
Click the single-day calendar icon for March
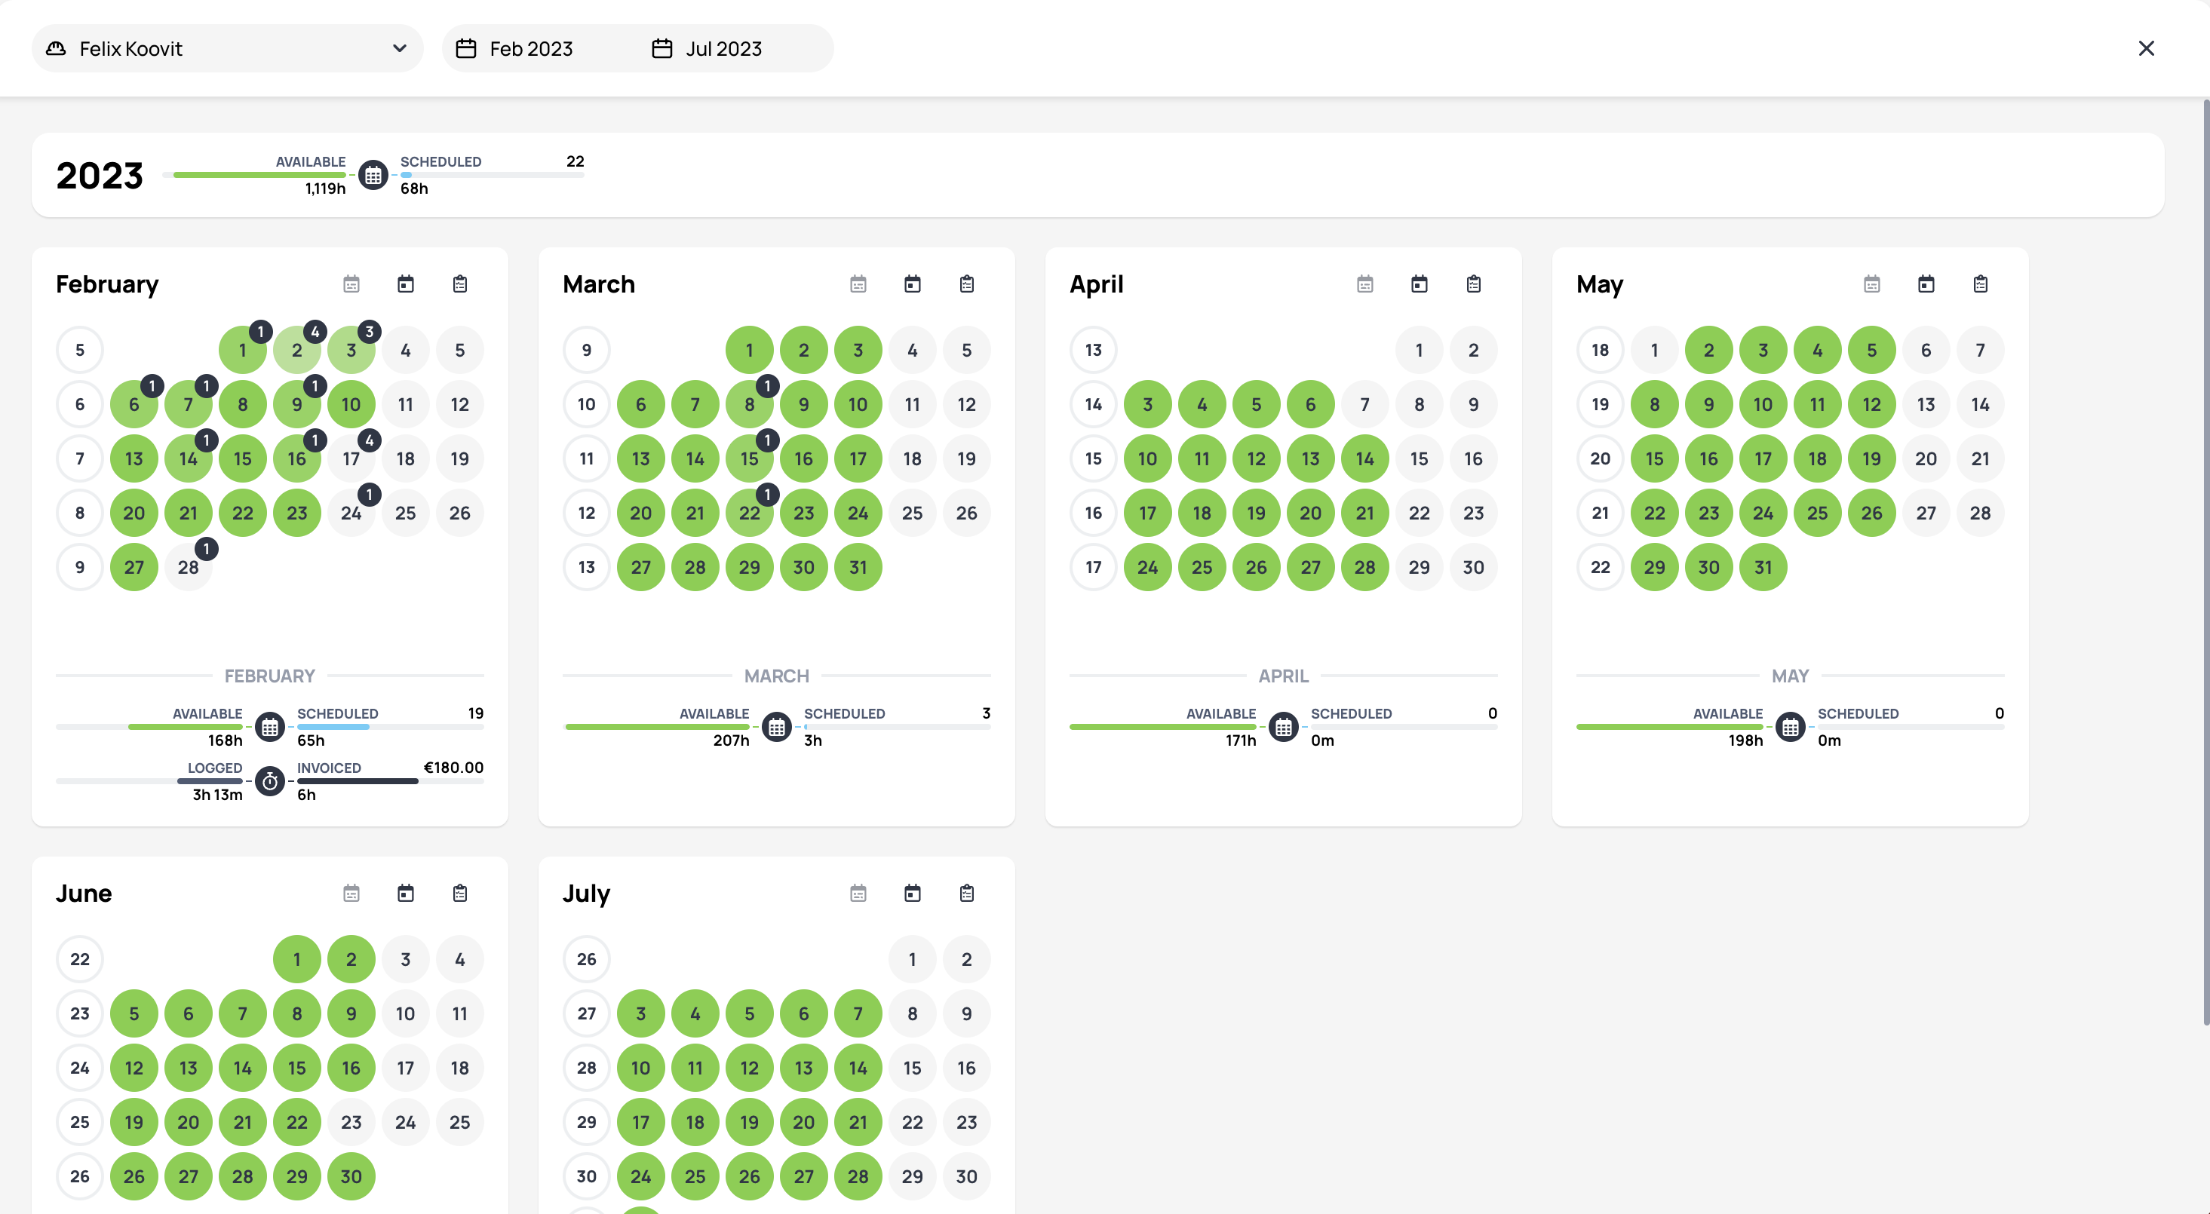tap(912, 283)
